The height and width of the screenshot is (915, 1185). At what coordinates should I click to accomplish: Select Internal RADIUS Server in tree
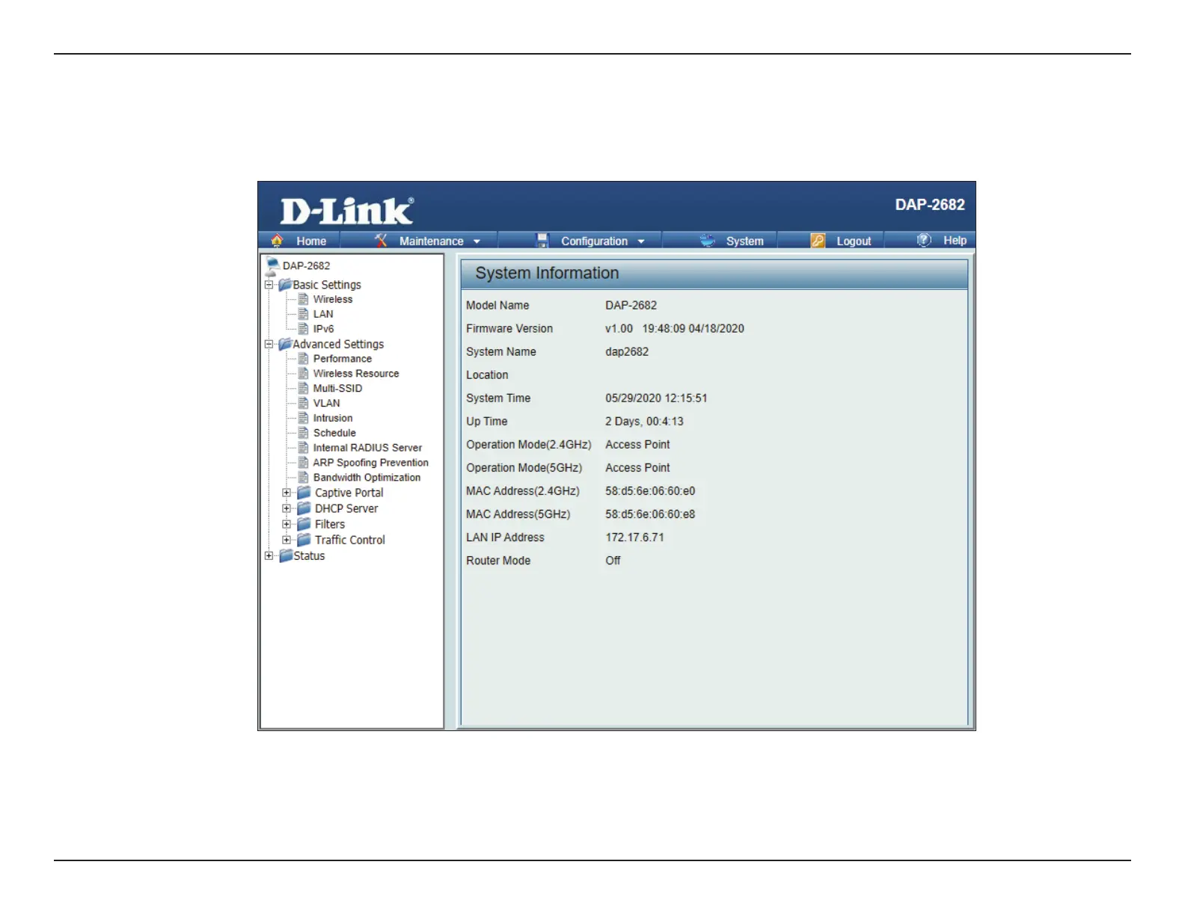point(367,448)
